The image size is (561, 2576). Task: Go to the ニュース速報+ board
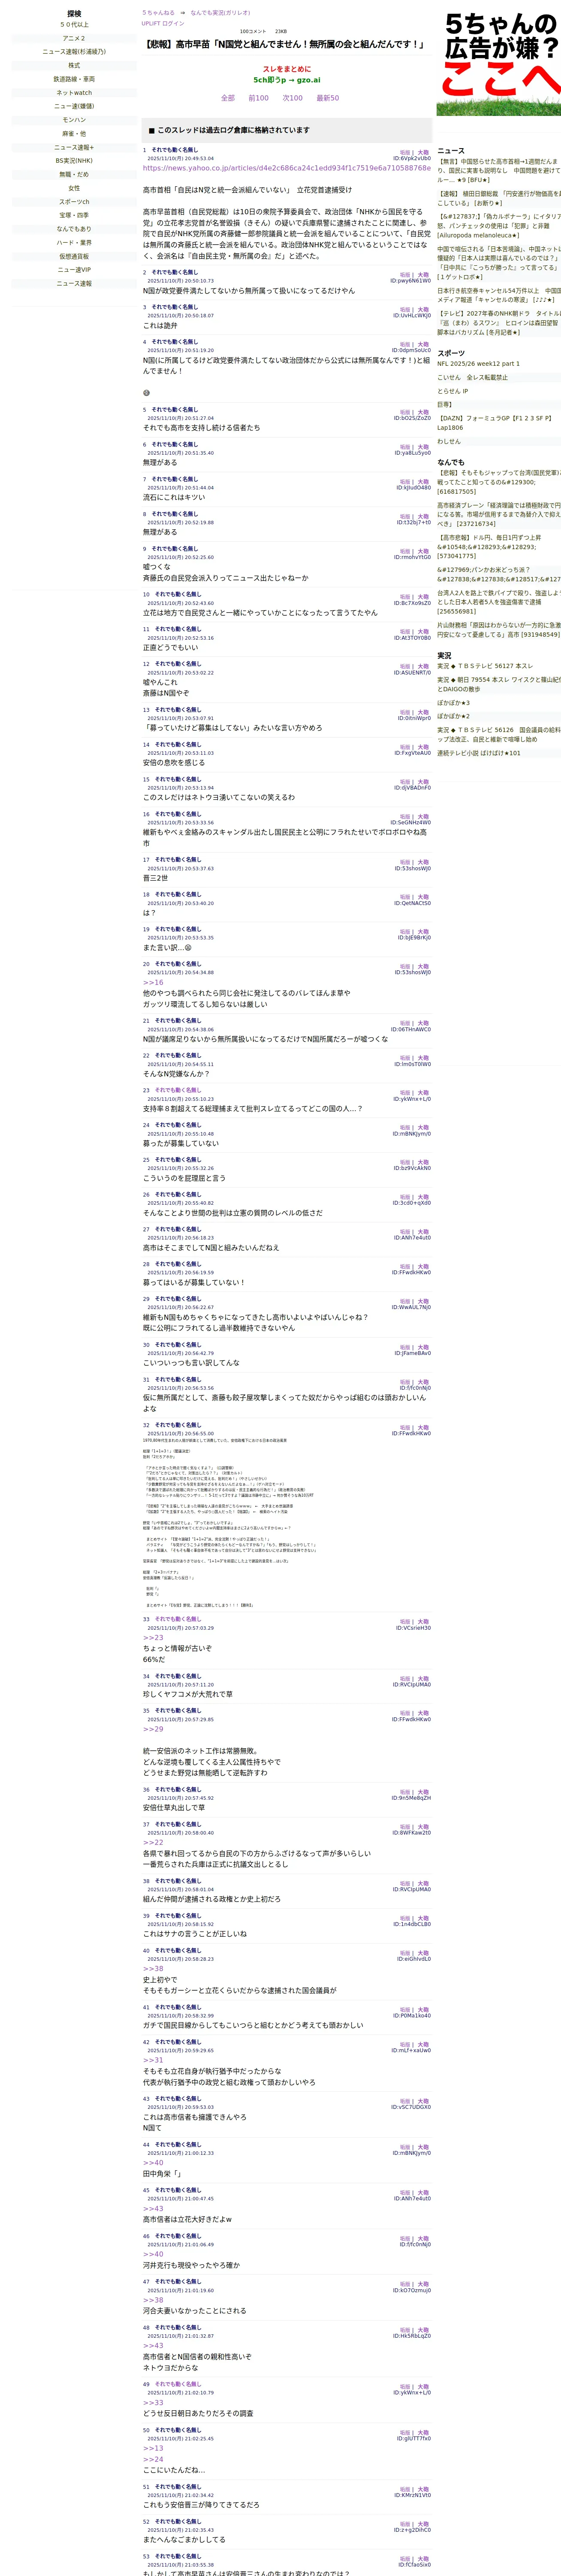tap(74, 147)
